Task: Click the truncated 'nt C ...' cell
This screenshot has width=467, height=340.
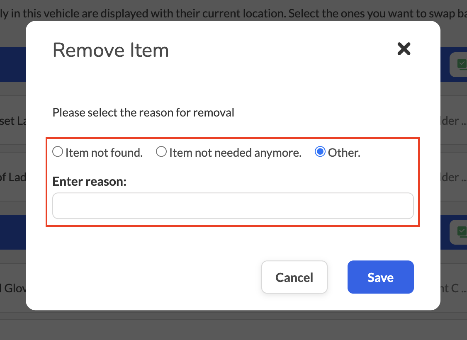Action: coord(454,288)
